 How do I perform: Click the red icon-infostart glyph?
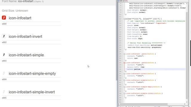point(4,18)
